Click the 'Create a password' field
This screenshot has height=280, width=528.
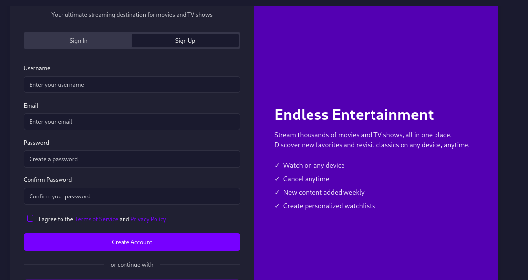click(131, 159)
